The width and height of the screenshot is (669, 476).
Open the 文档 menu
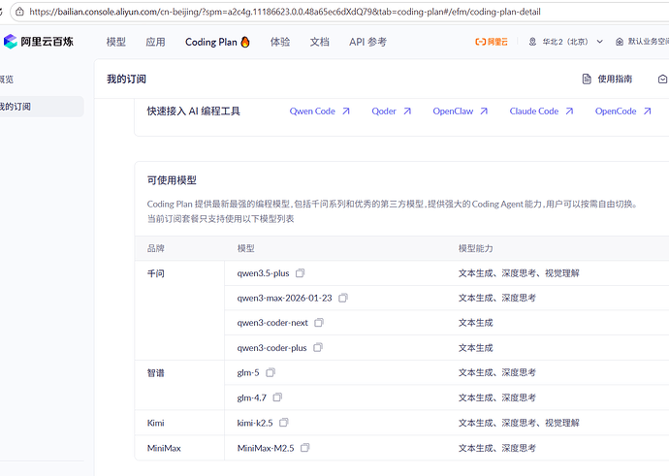[x=320, y=42]
